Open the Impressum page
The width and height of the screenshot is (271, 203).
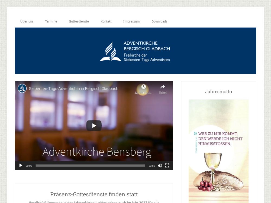131,21
